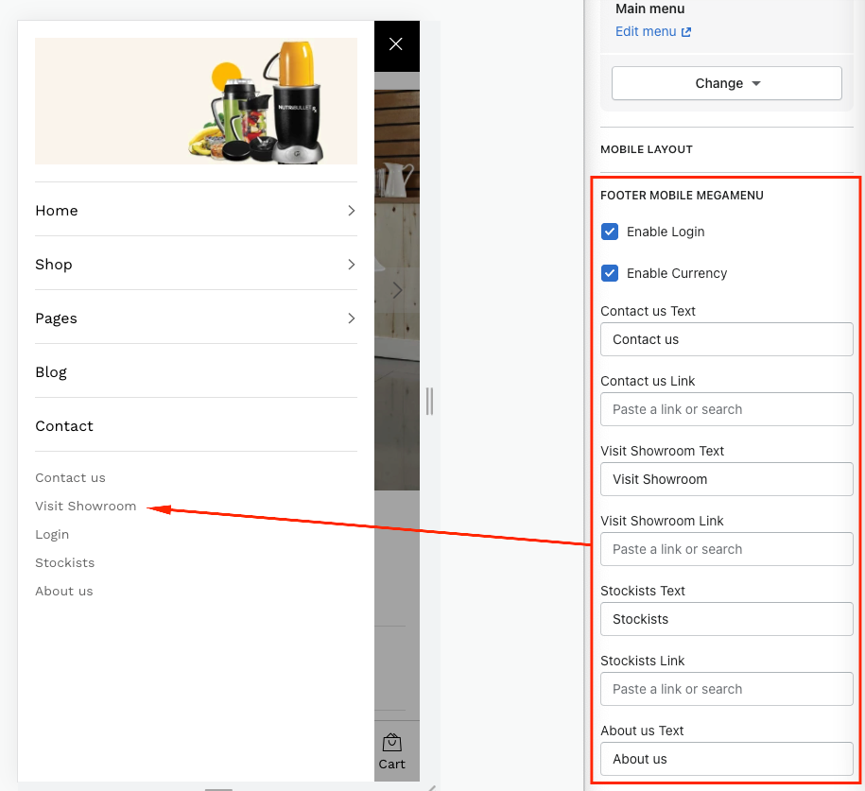The height and width of the screenshot is (791, 865).
Task: Open the Cart bag icon
Action: click(x=392, y=743)
